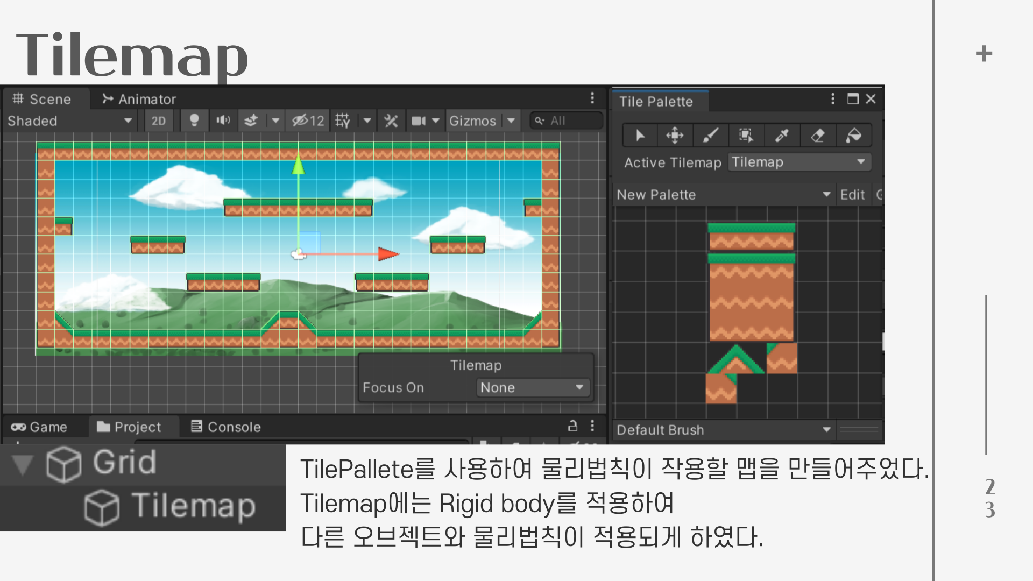Open the grid settings dropdown arrow

click(x=367, y=121)
